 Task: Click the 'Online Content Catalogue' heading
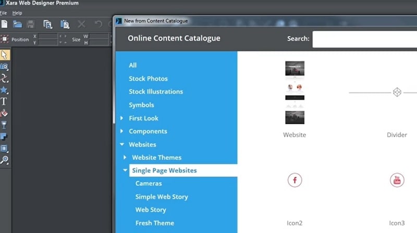(174, 38)
